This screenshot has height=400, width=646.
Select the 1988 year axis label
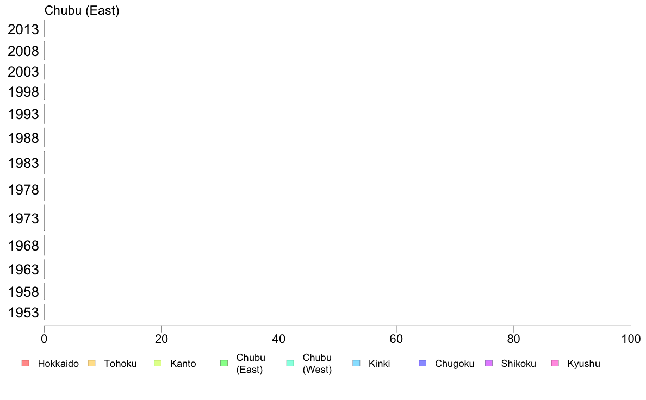coord(23,138)
